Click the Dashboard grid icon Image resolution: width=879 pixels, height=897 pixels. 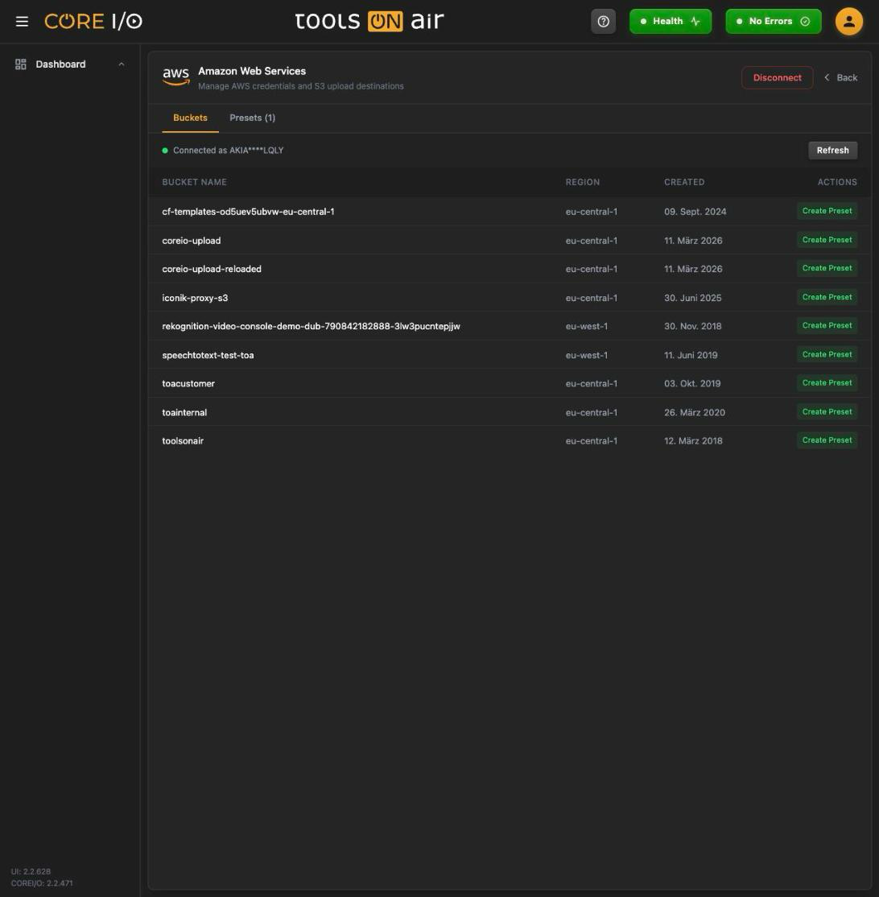pyautogui.click(x=21, y=64)
